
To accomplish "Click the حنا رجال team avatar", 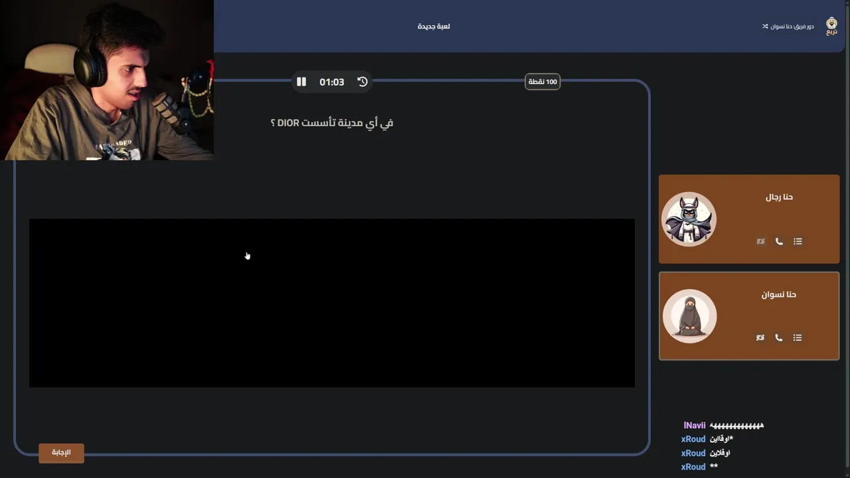I will pos(689,219).
